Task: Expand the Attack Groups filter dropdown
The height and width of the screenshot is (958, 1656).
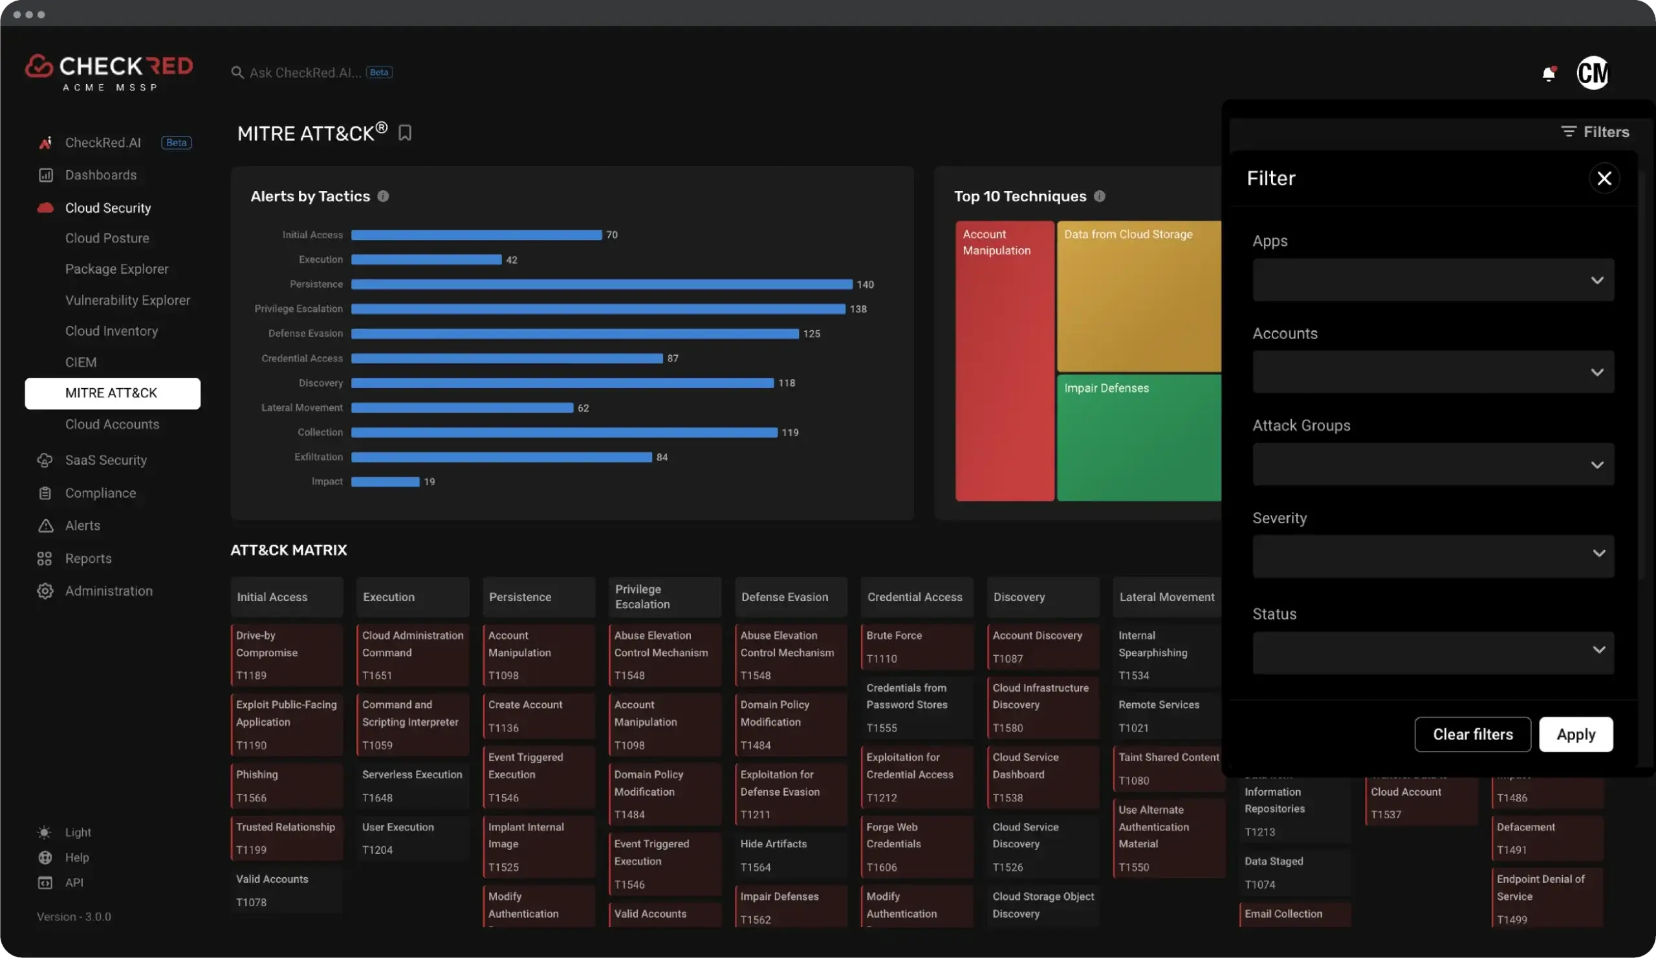Action: pos(1433,464)
